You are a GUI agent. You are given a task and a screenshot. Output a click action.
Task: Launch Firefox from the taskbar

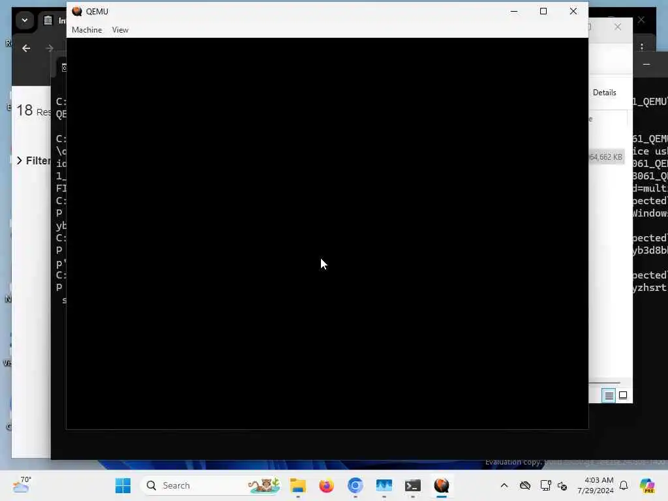(x=327, y=485)
